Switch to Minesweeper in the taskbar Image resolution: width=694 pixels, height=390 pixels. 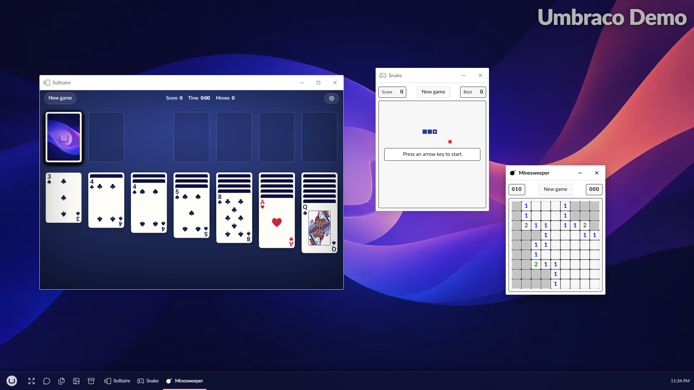tap(185, 381)
